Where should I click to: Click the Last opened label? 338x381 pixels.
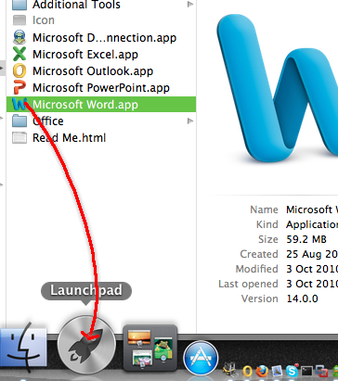(x=248, y=284)
